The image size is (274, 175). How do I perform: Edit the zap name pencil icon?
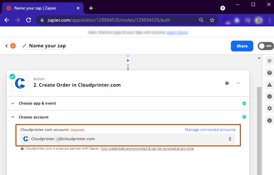(x=24, y=46)
